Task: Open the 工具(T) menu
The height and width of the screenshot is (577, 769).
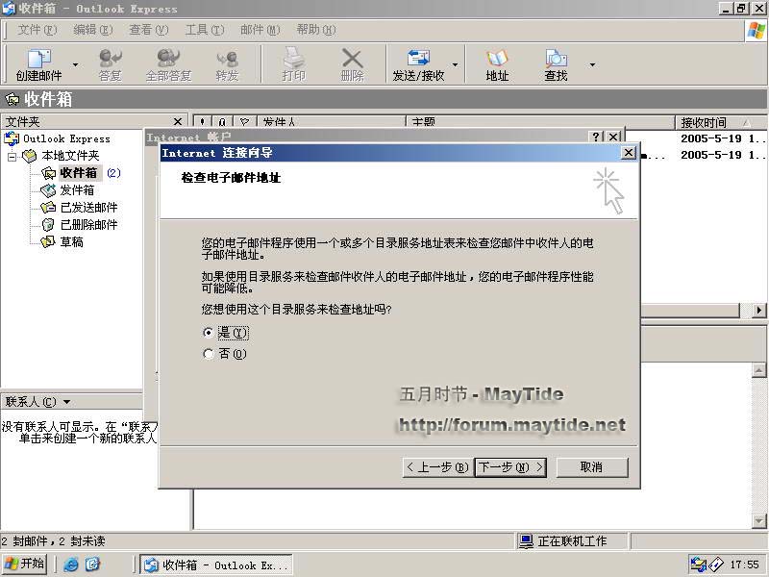Action: click(205, 30)
